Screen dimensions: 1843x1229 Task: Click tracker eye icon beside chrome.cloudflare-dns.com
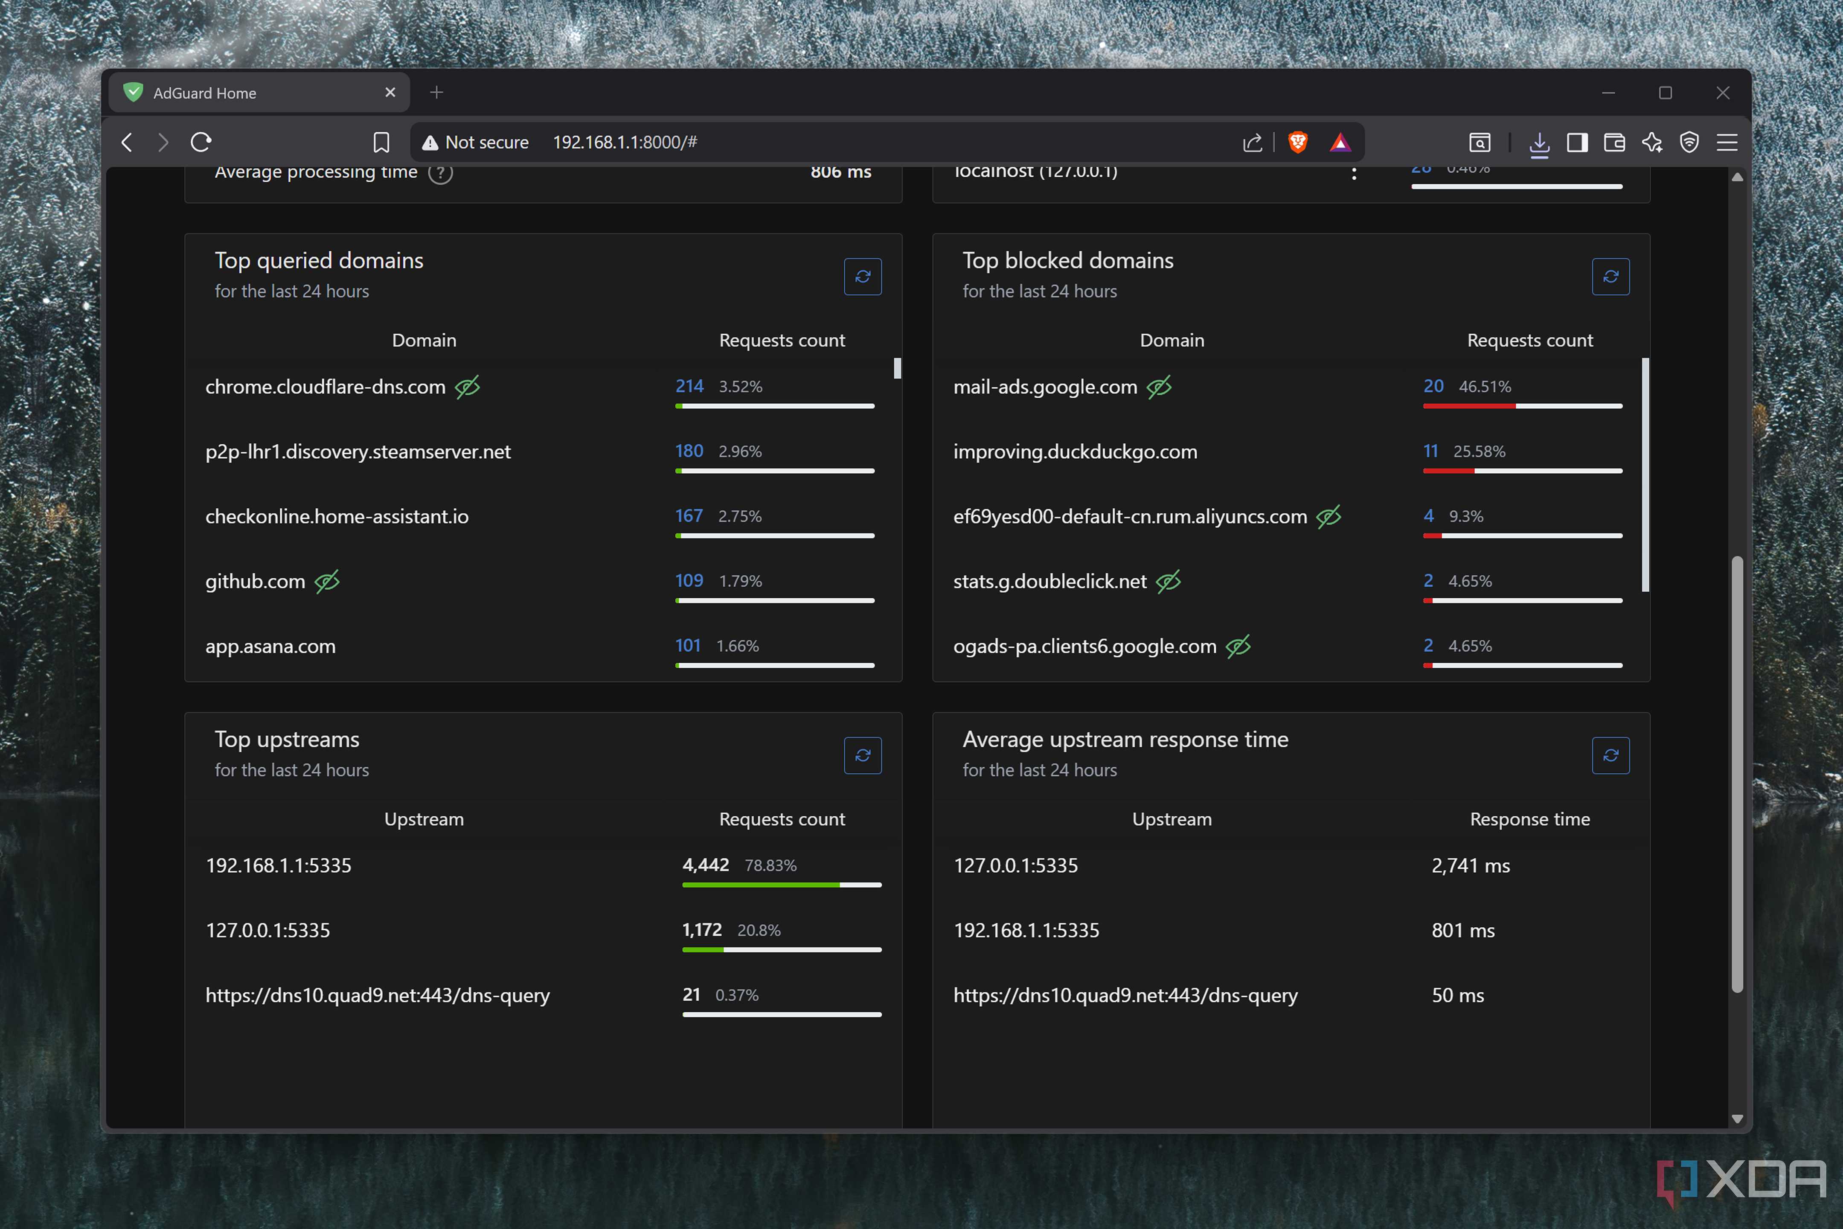pyautogui.click(x=468, y=387)
